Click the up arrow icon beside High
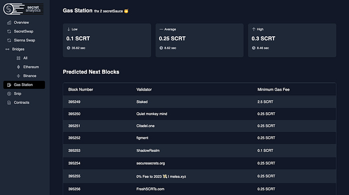The height and width of the screenshot is (195, 349). (x=253, y=29)
